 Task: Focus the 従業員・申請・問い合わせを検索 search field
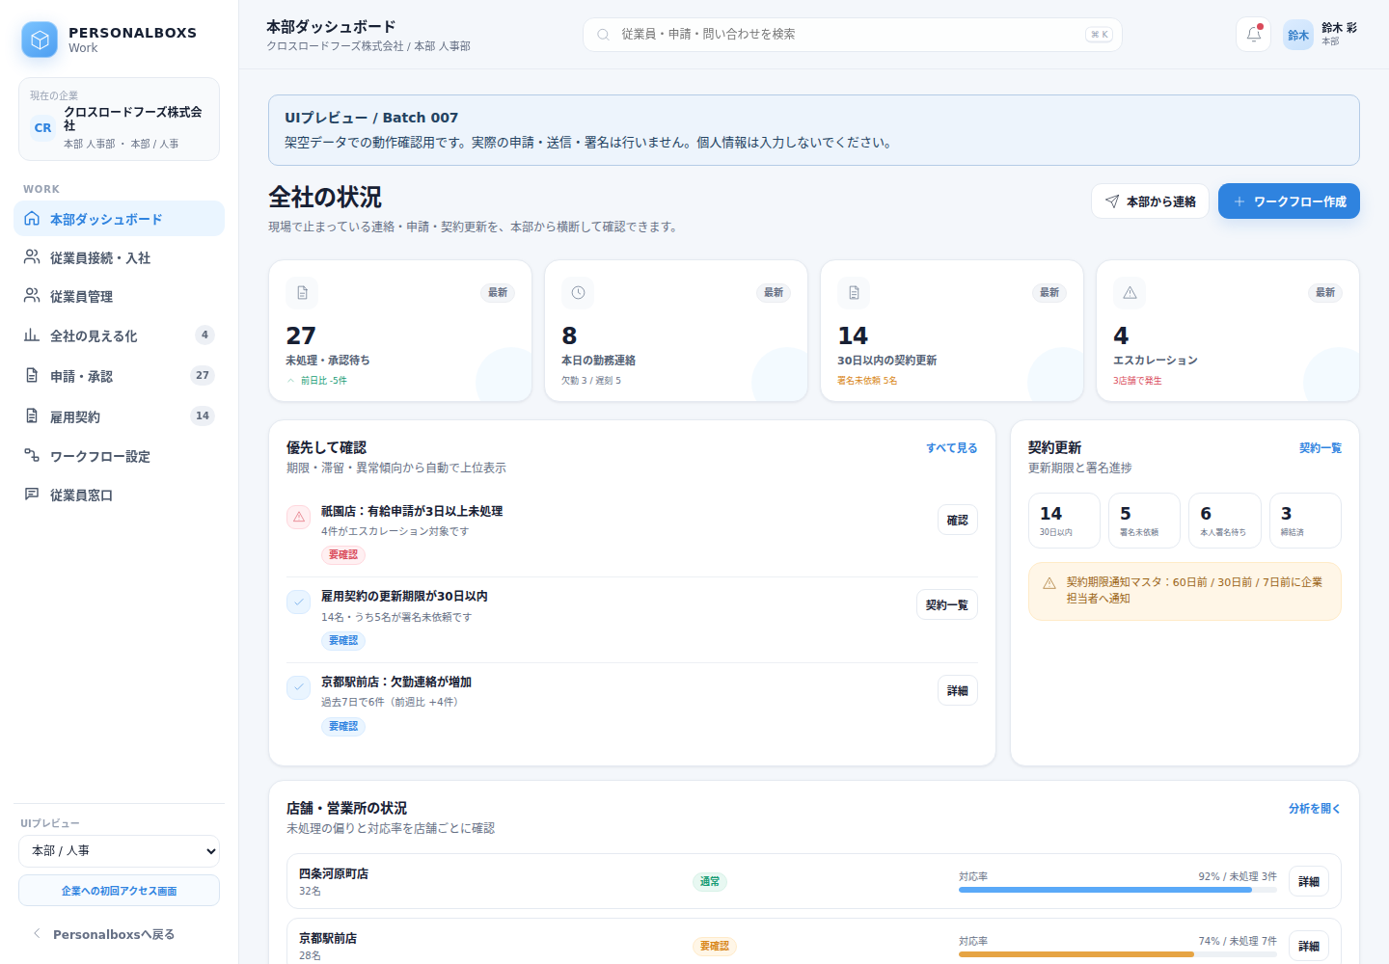[x=853, y=35]
